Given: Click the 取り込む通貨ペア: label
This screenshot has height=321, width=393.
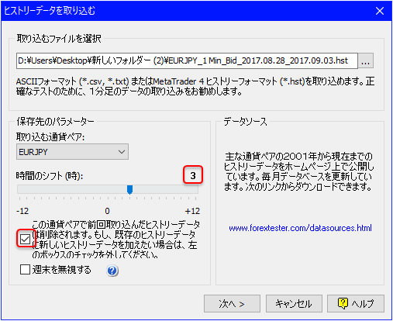Looking at the screenshot, I should 50,136.
